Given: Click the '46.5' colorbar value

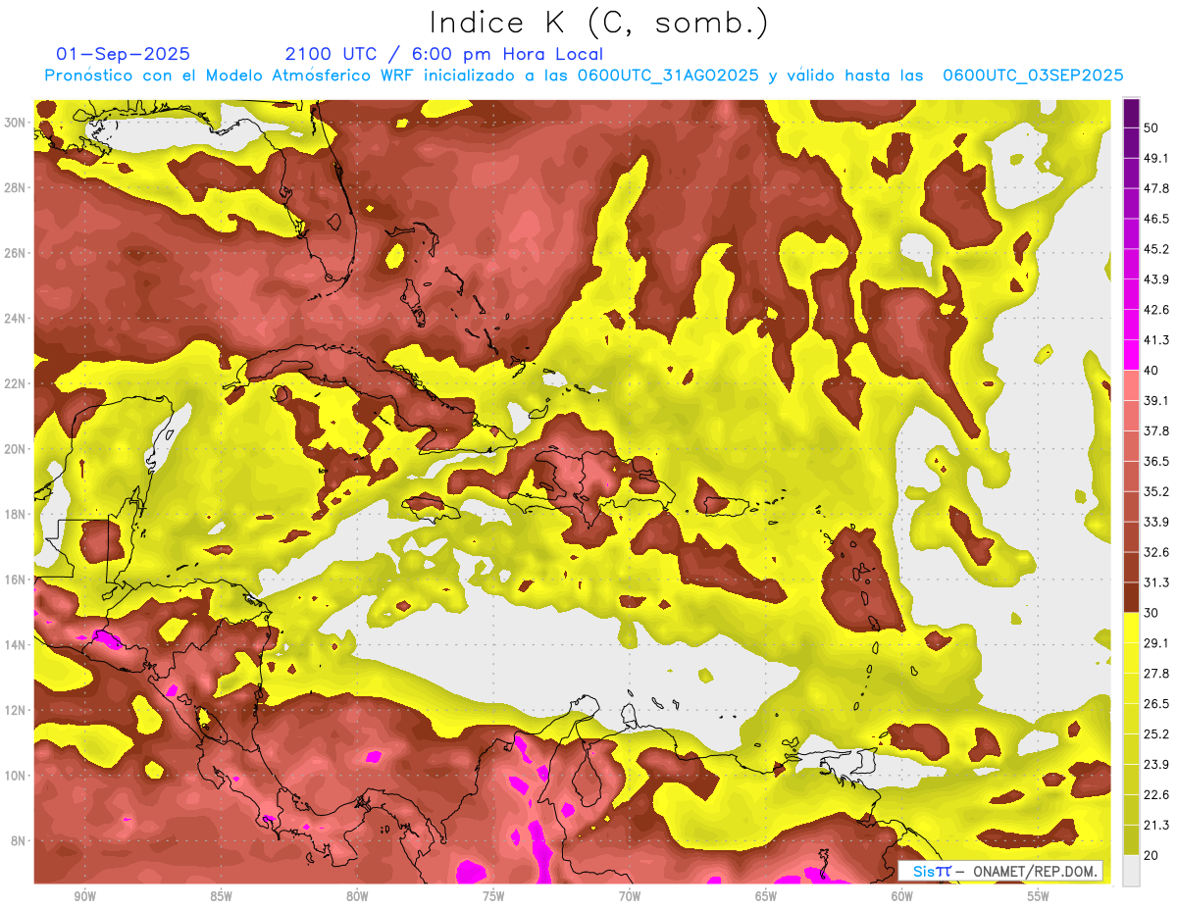Looking at the screenshot, I should pyautogui.click(x=1155, y=219).
